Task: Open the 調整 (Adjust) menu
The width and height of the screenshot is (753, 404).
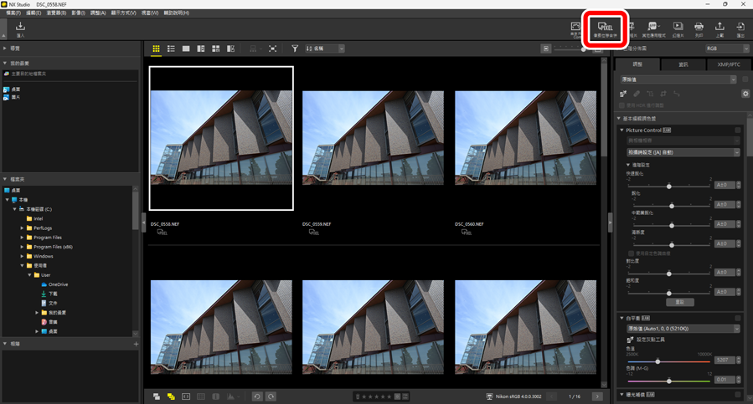Action: pyautogui.click(x=97, y=13)
